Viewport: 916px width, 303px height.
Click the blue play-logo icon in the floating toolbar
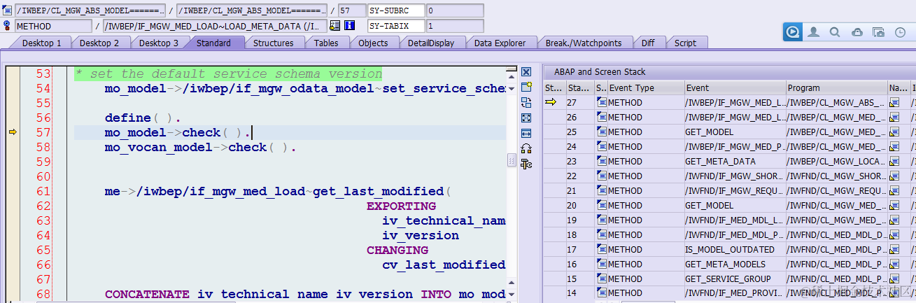click(793, 32)
